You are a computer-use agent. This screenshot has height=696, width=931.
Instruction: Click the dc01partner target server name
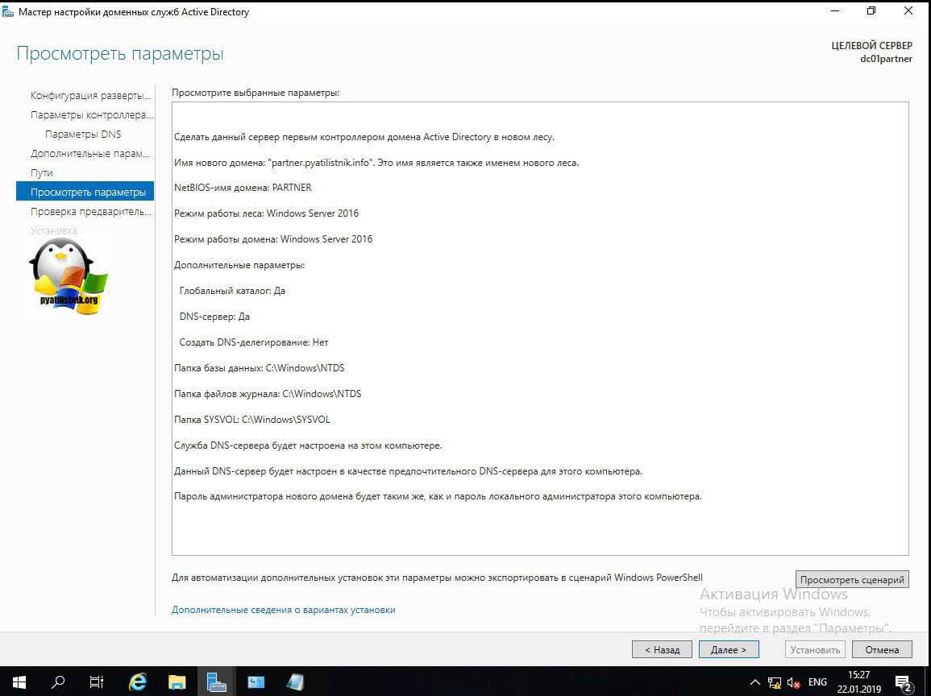pos(886,58)
